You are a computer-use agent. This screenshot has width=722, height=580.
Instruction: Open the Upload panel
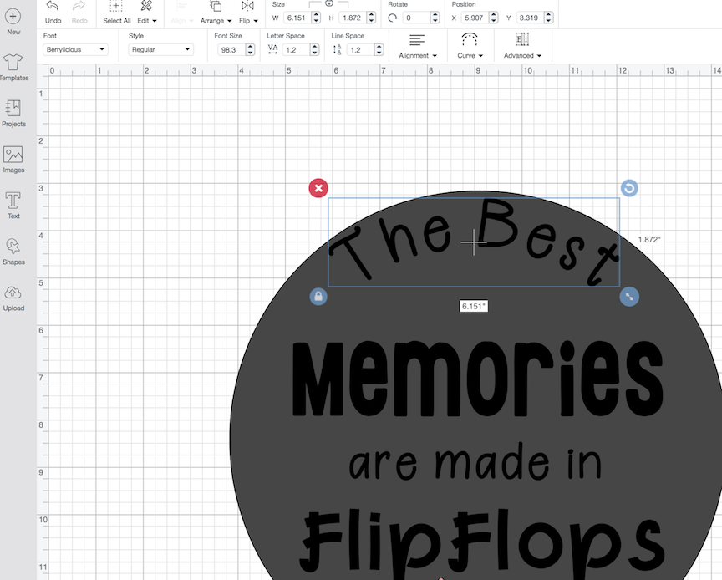13,298
